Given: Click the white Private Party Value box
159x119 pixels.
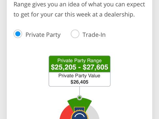Looking at the screenshot, I should point(79,79).
